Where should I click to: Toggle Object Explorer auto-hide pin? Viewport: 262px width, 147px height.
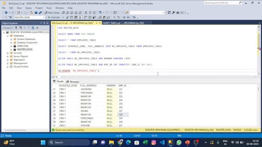coord(44,23)
